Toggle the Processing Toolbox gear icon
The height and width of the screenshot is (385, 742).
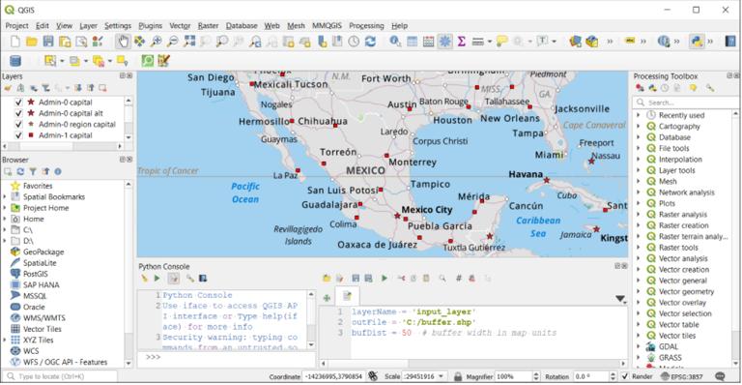pos(444,42)
